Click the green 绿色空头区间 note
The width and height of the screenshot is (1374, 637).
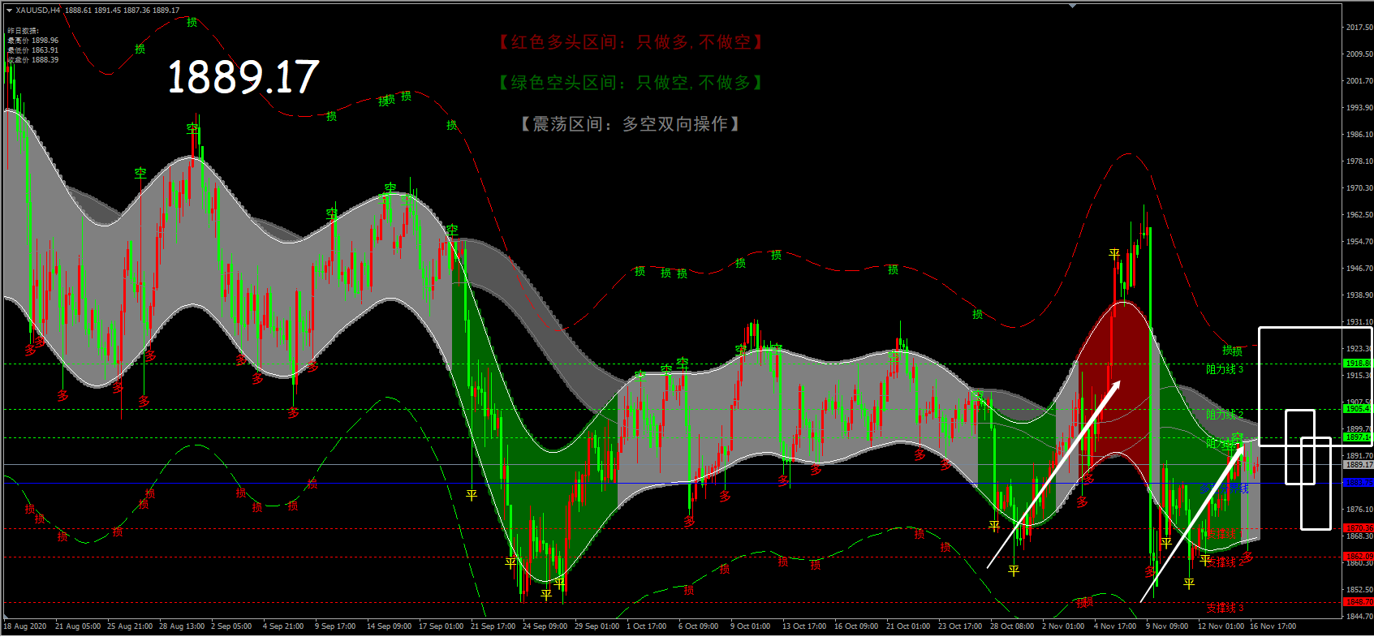[631, 83]
